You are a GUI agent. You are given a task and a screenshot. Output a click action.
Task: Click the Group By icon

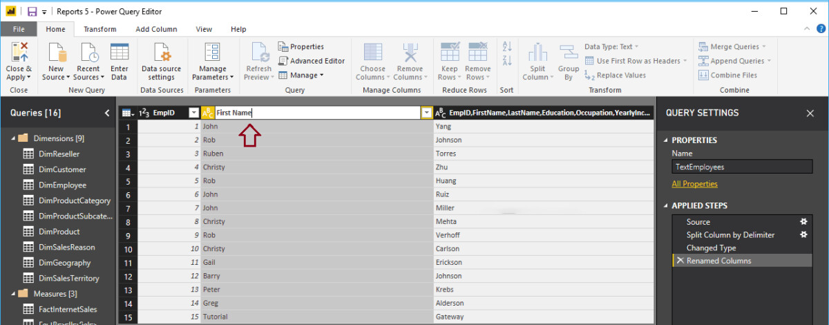tap(569, 53)
